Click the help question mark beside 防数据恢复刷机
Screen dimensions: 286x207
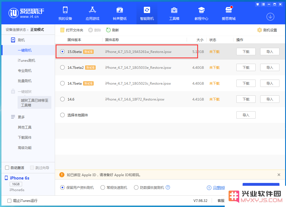tap(168, 187)
